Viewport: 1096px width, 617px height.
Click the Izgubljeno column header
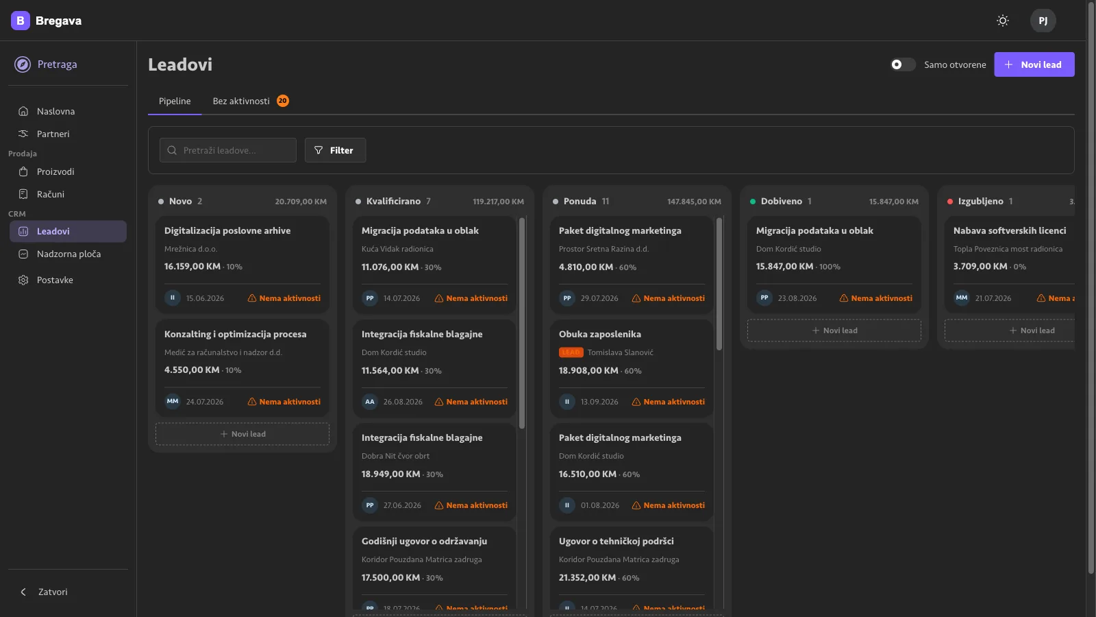(x=1010, y=201)
